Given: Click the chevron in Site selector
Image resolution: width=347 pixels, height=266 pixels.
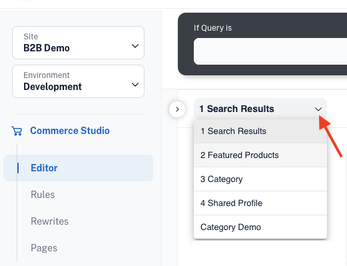Looking at the screenshot, I should tap(135, 46).
